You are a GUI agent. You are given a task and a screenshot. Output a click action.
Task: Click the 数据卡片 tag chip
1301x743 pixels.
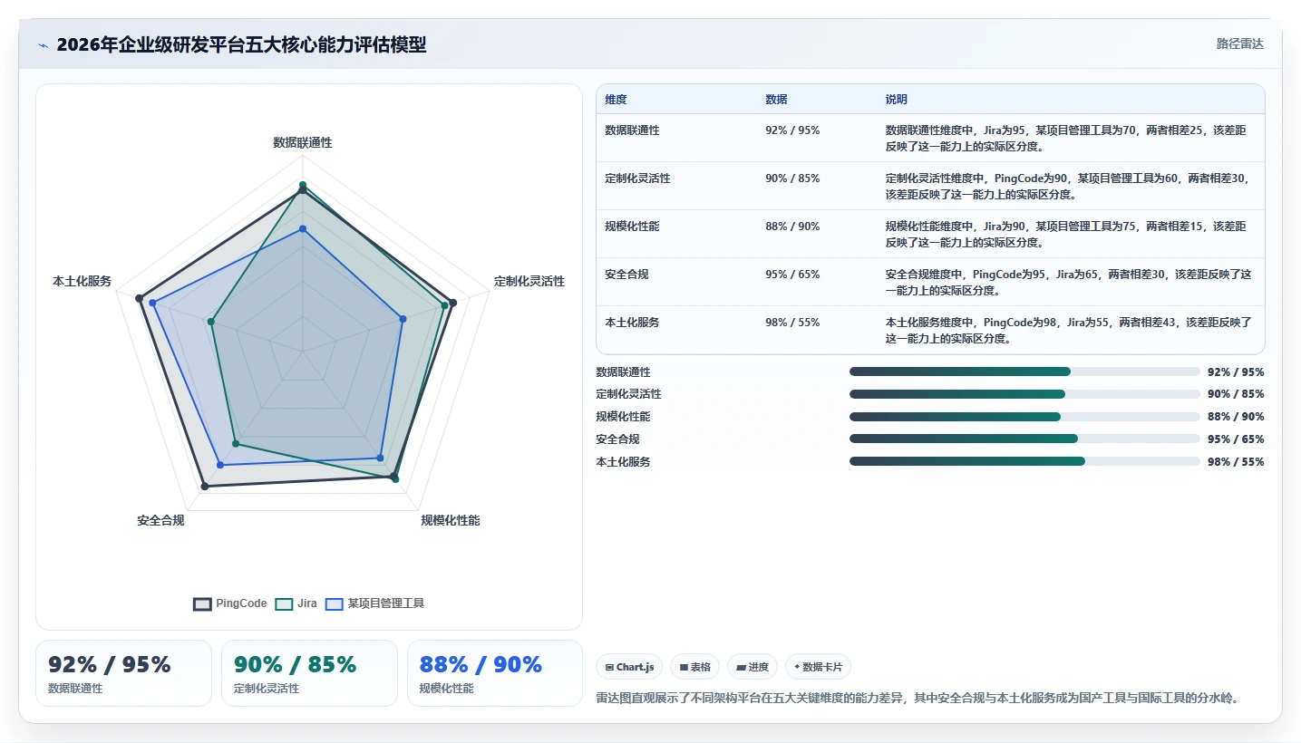click(818, 667)
